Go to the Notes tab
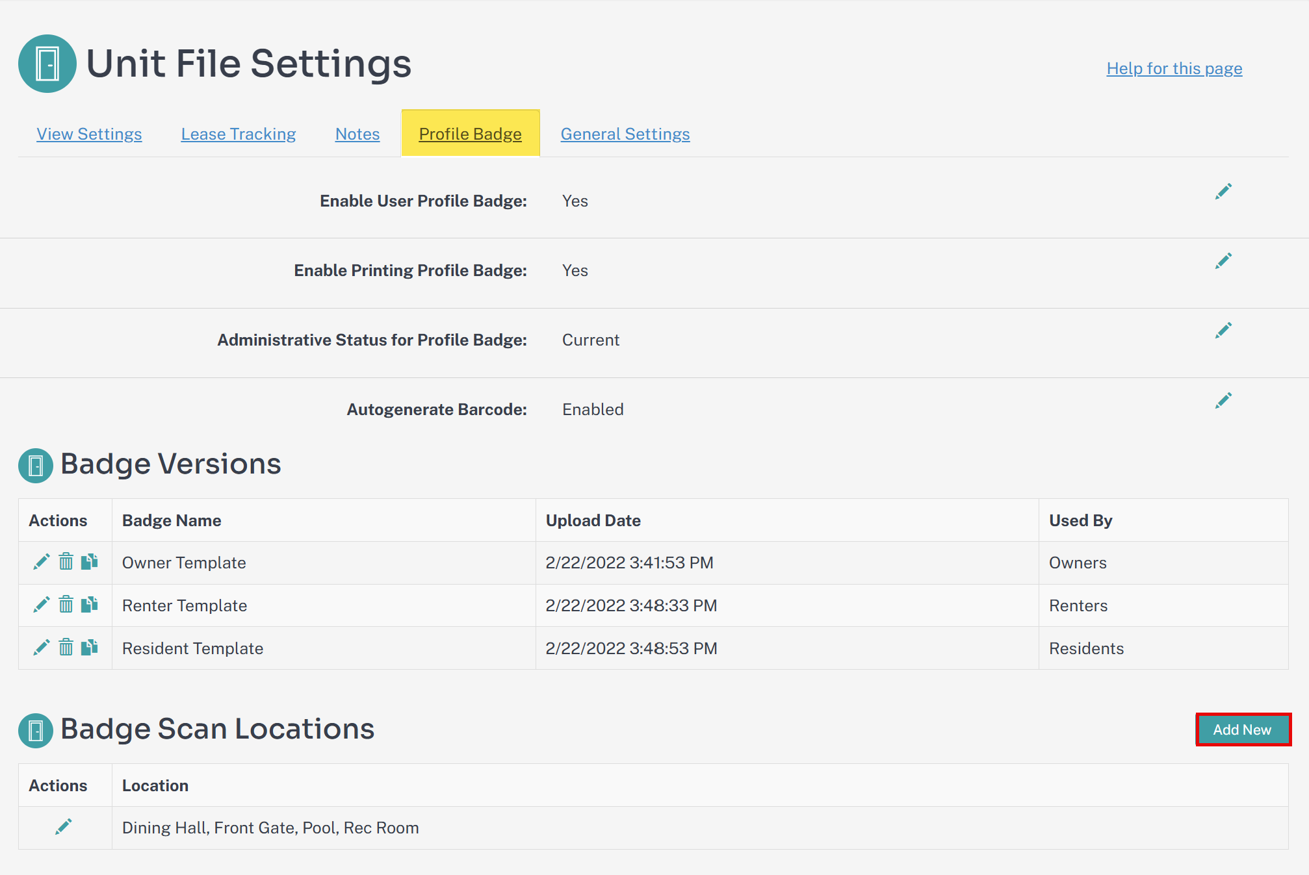 click(357, 134)
